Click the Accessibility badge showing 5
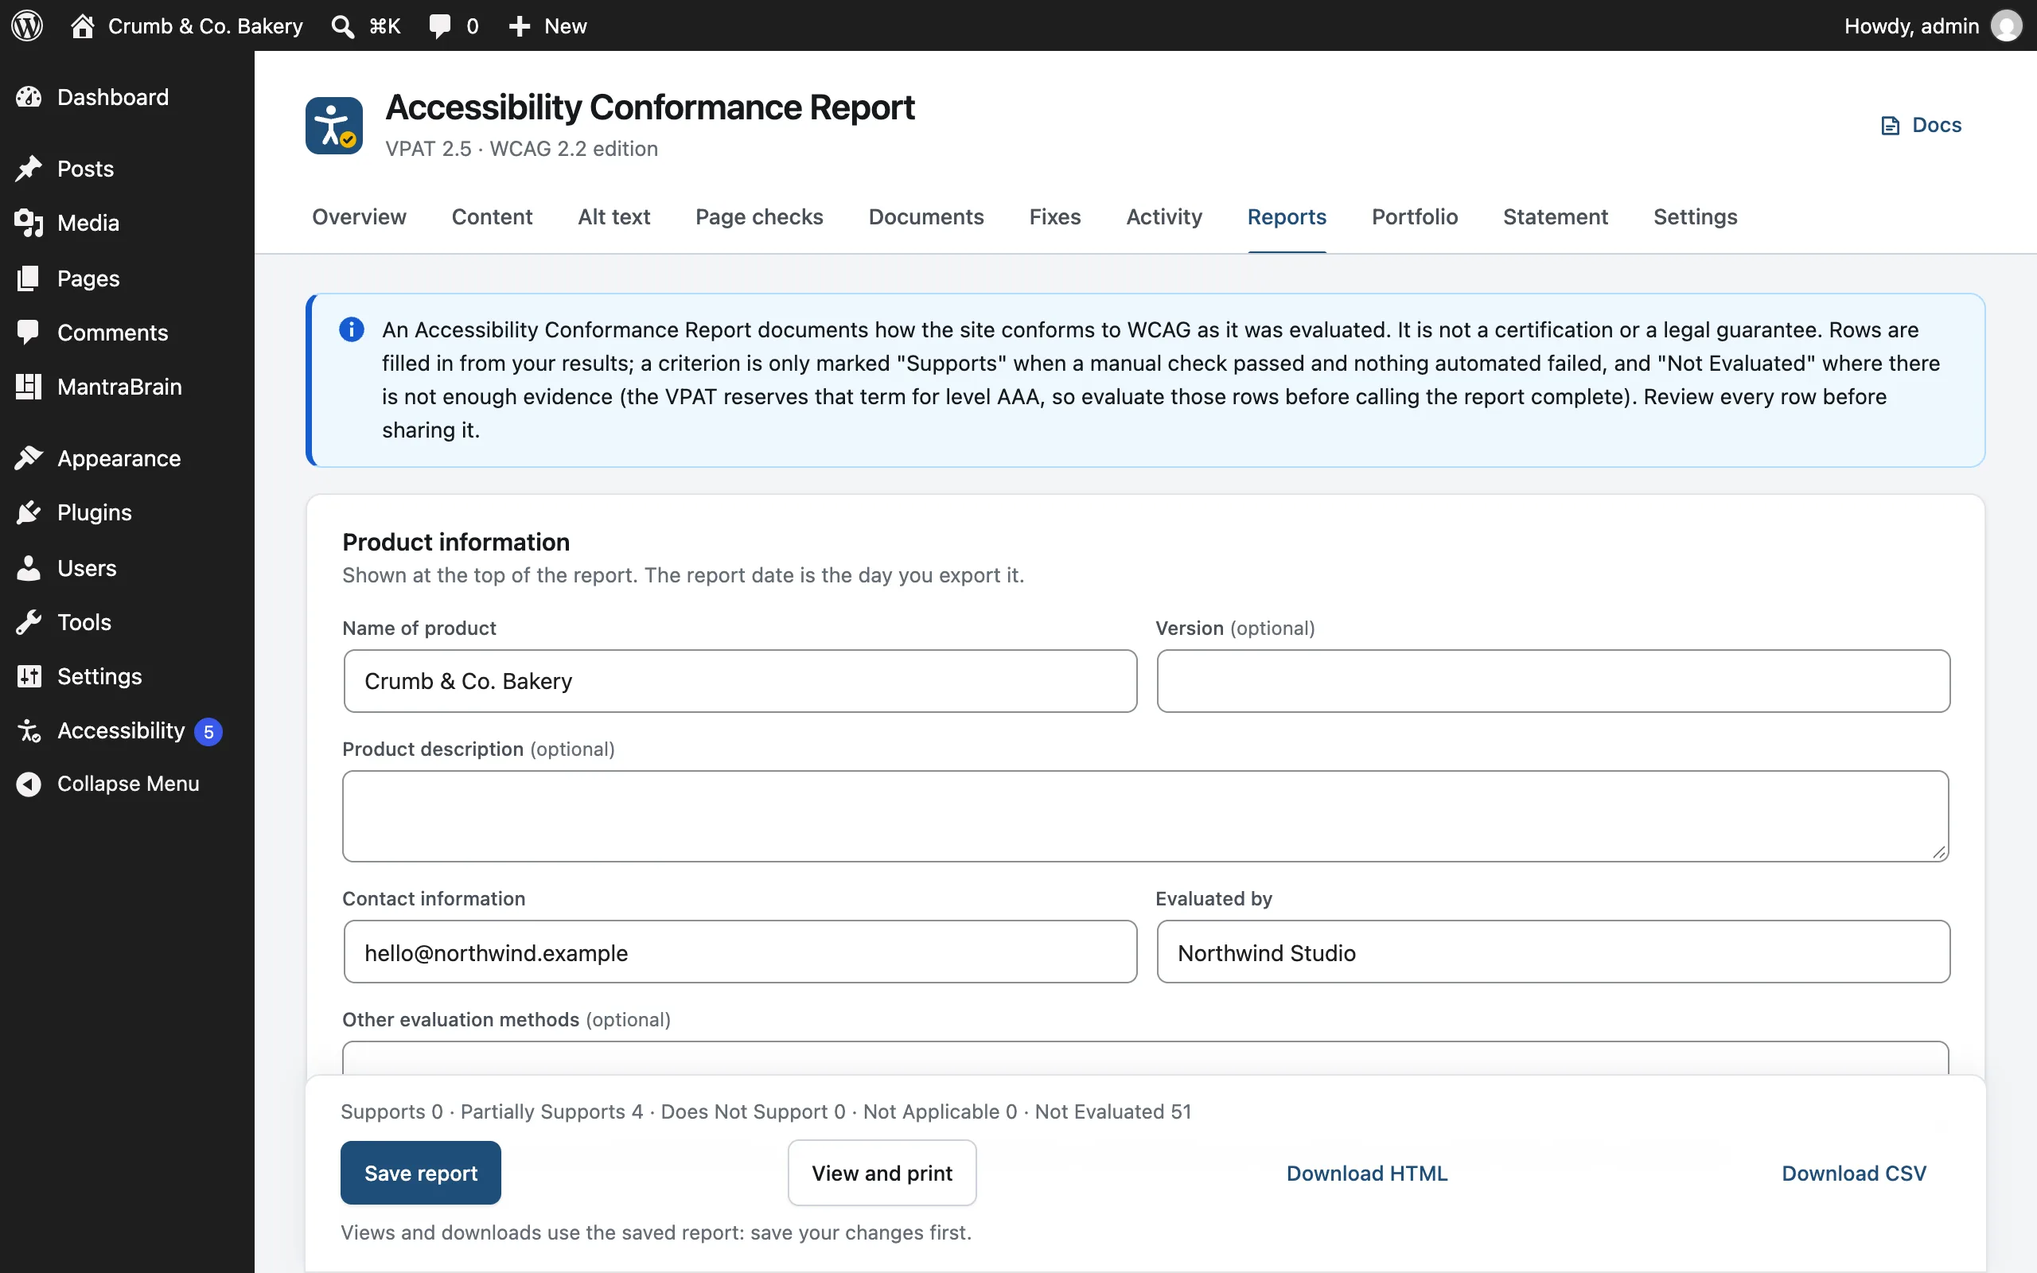Viewport: 2037px width, 1273px height. pos(208,732)
